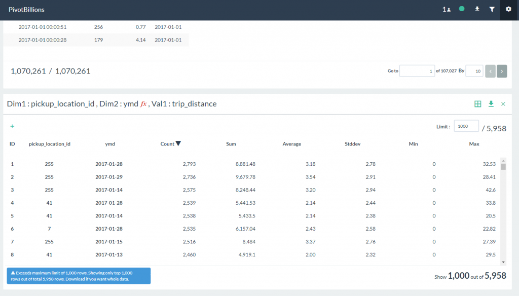Select Sum value 9,679.78
519x296 pixels.
tap(245, 177)
